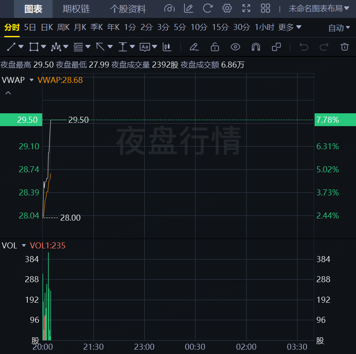Open the 自动 dropdown menu
The height and width of the screenshot is (354, 356).
[x=339, y=28]
